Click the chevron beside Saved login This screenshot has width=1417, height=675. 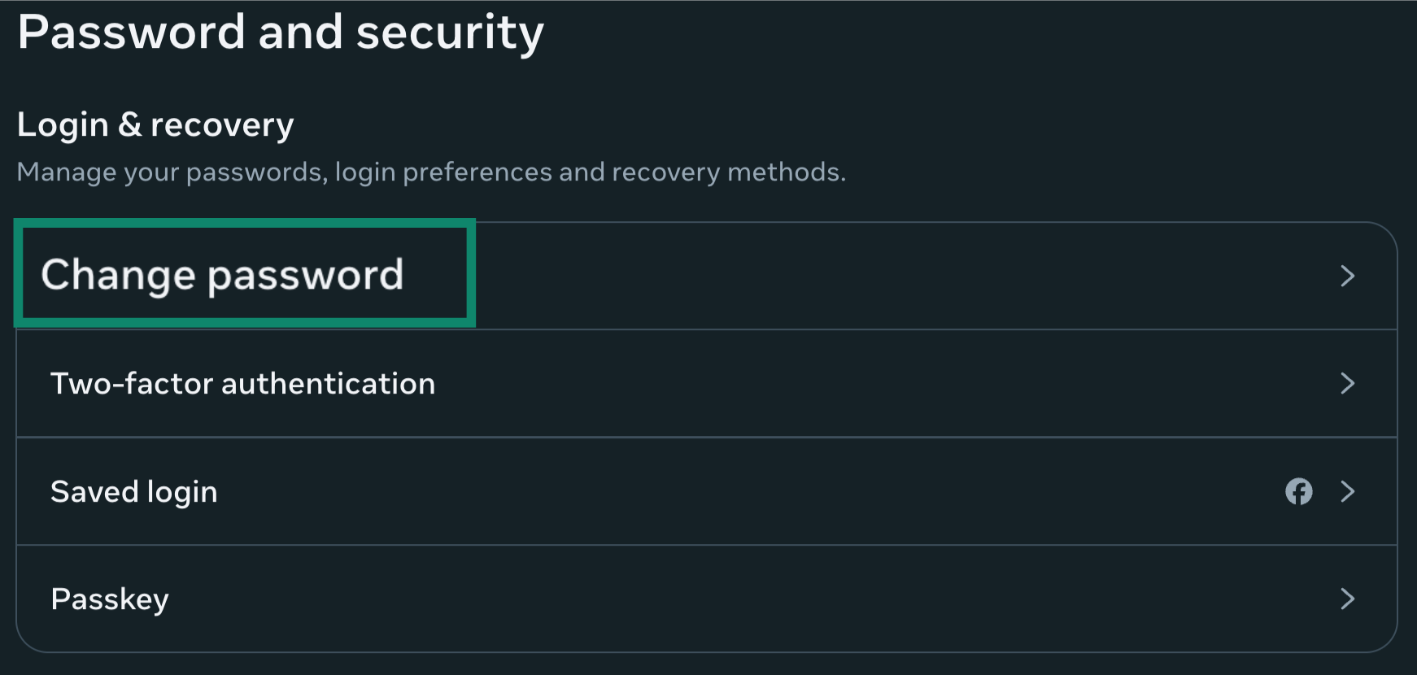pos(1348,491)
